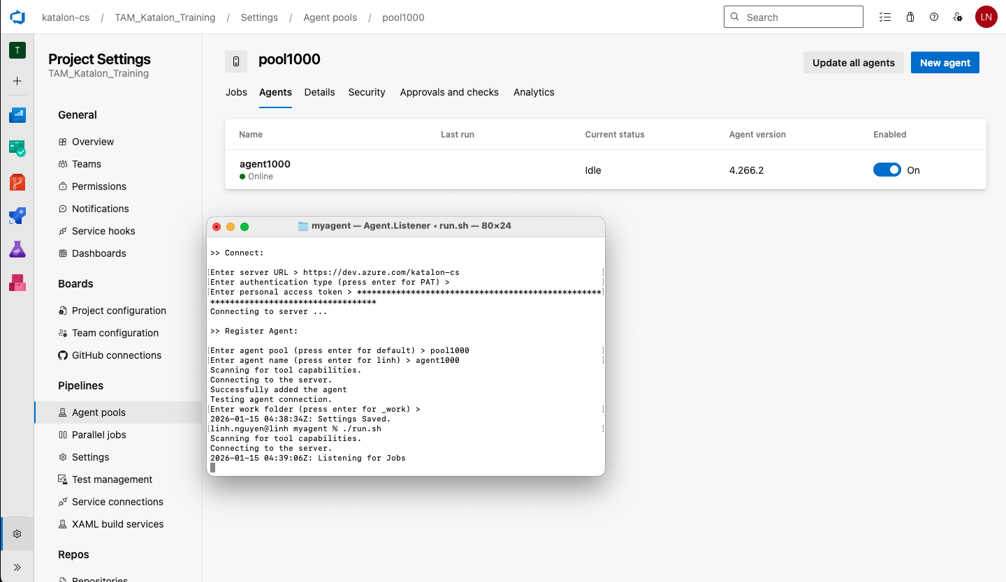Create a new project with the plus icon
The image size is (1006, 582).
click(x=17, y=82)
